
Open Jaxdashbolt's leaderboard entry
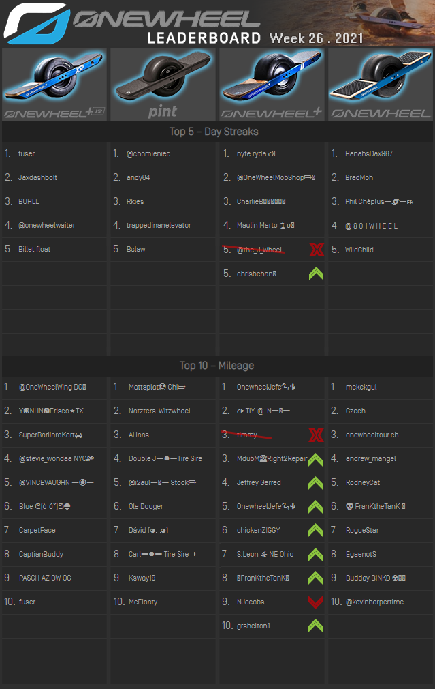click(37, 177)
